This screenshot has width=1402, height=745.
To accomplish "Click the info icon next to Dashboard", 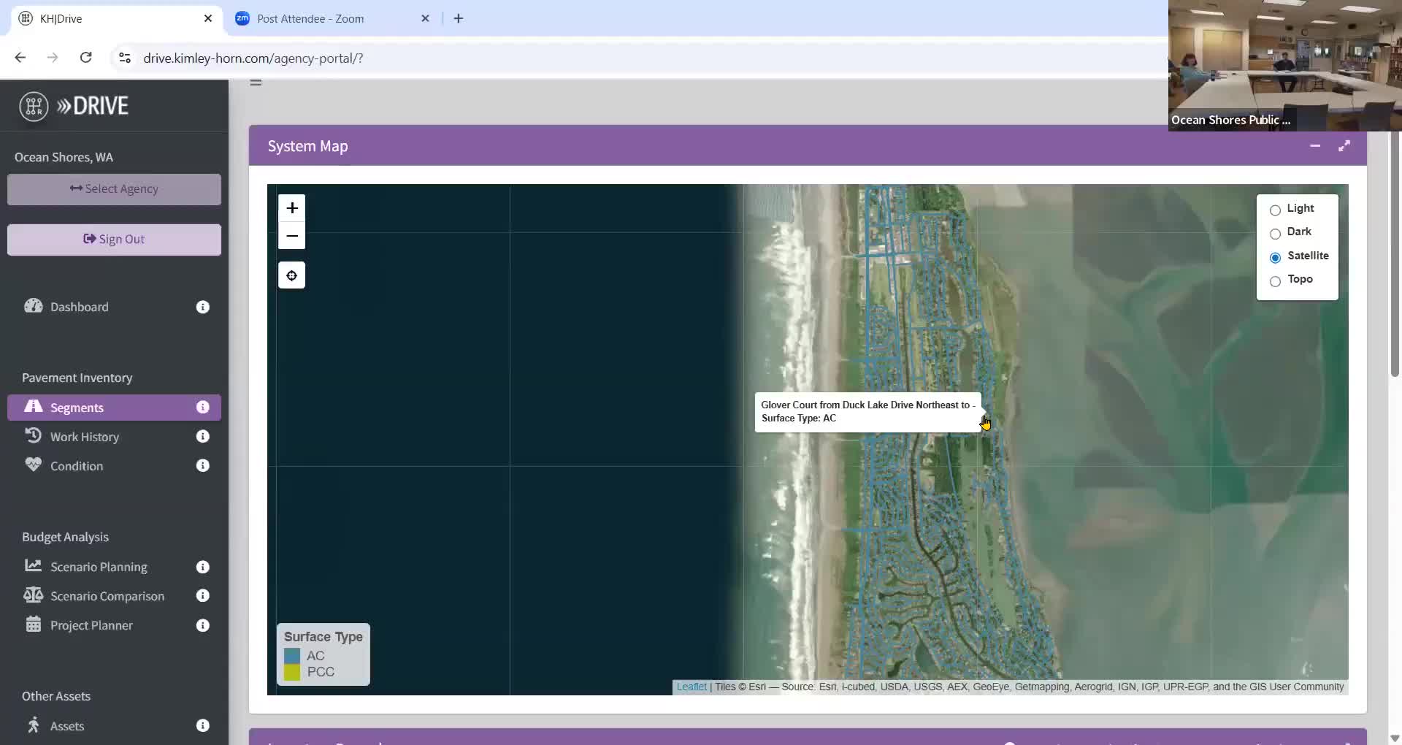I will click(x=203, y=307).
